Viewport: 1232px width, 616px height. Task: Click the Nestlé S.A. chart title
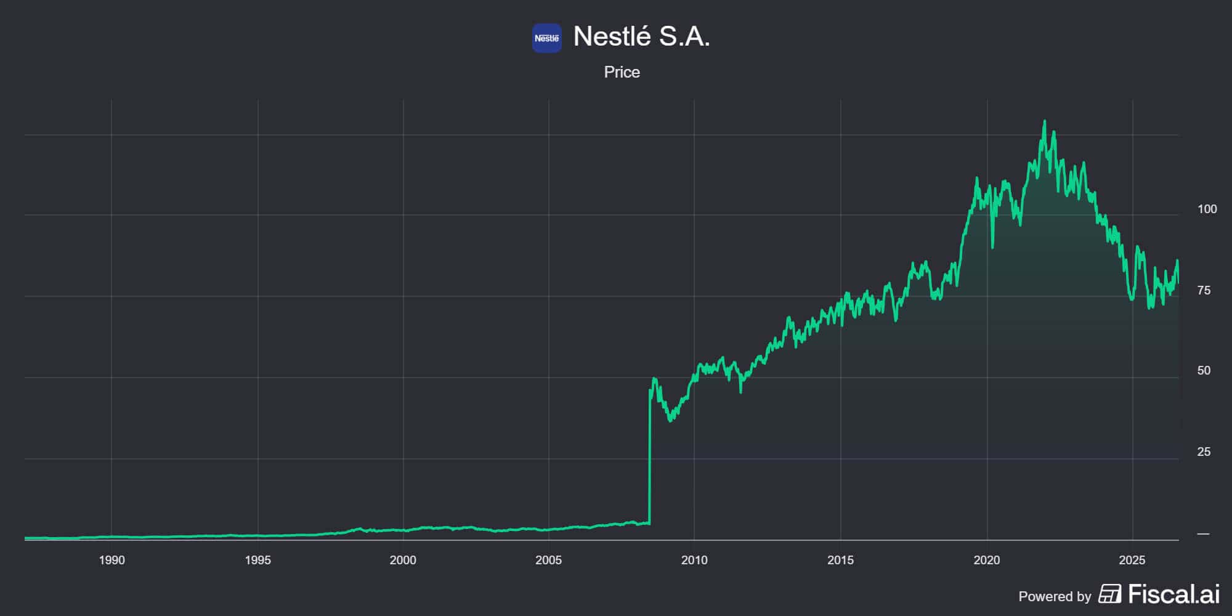pos(641,36)
